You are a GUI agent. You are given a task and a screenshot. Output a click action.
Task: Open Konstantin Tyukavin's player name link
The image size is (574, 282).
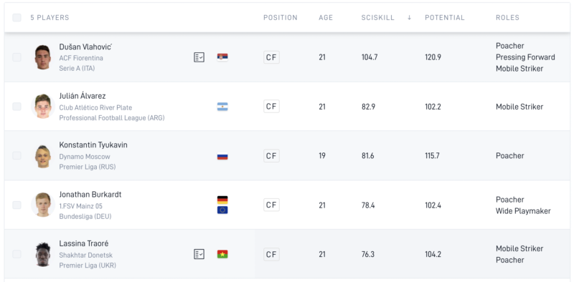coord(93,145)
